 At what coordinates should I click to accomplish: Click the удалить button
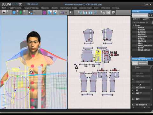click(x=146, y=19)
